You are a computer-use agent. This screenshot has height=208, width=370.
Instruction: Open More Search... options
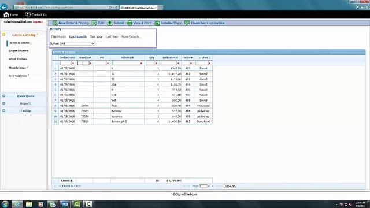[x=131, y=37]
